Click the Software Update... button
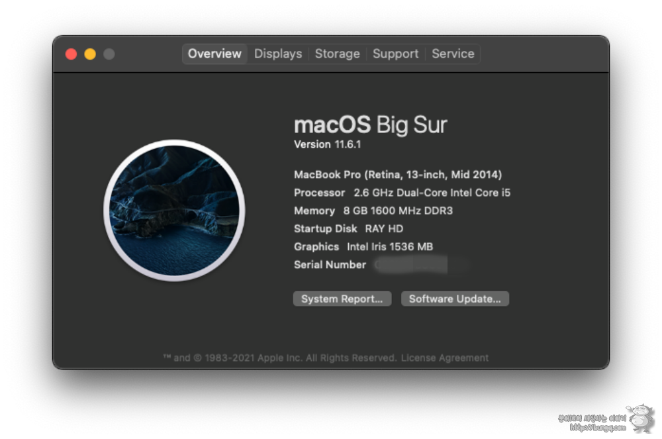The height and width of the screenshot is (439, 662). pos(455,299)
